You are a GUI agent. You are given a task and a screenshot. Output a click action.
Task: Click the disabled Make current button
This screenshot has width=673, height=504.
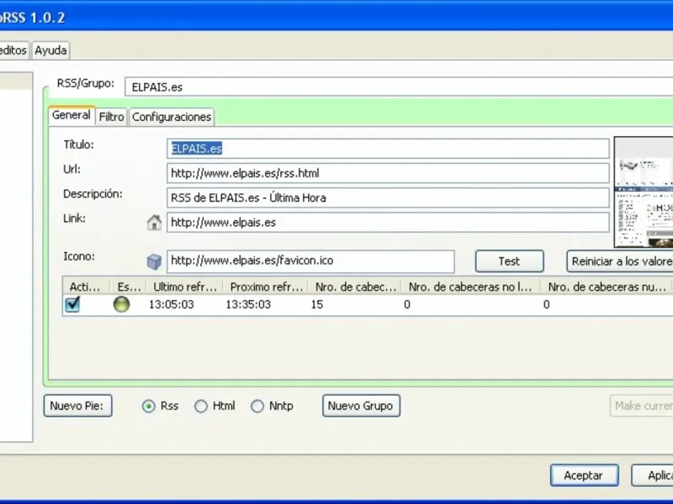[642, 406]
